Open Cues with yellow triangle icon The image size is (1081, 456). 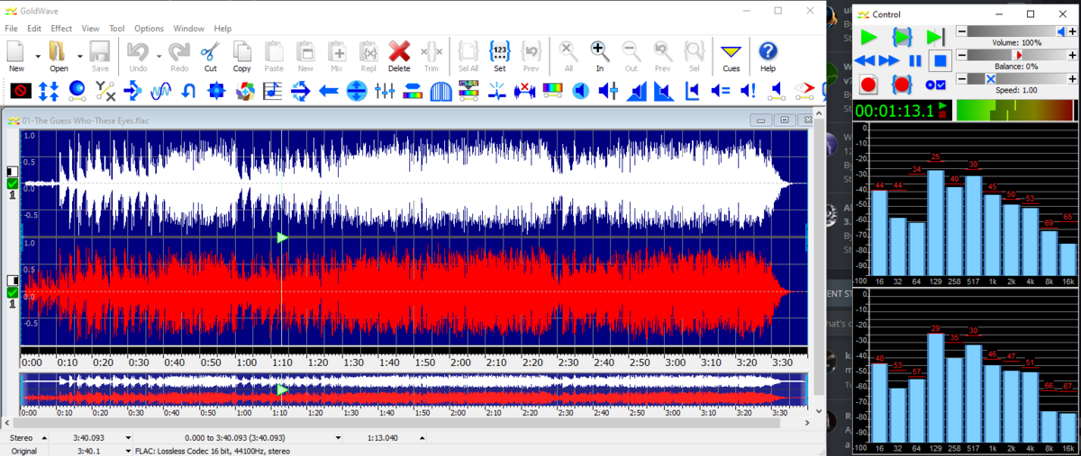click(x=731, y=56)
